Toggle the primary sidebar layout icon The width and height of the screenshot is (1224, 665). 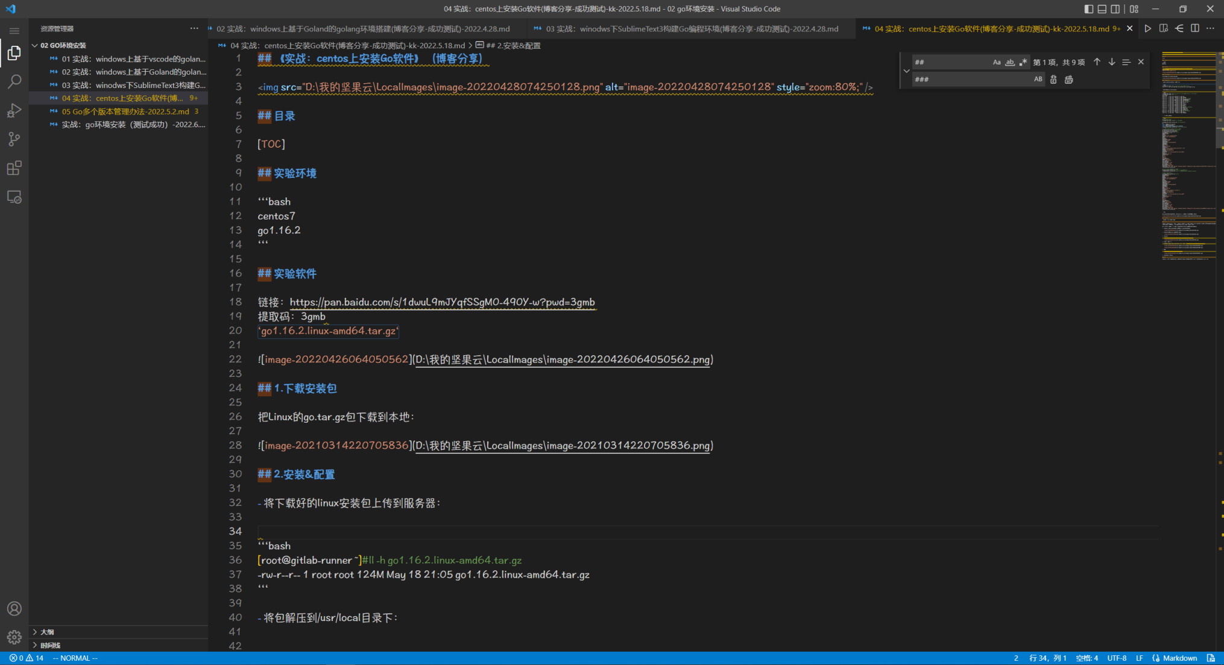1088,9
